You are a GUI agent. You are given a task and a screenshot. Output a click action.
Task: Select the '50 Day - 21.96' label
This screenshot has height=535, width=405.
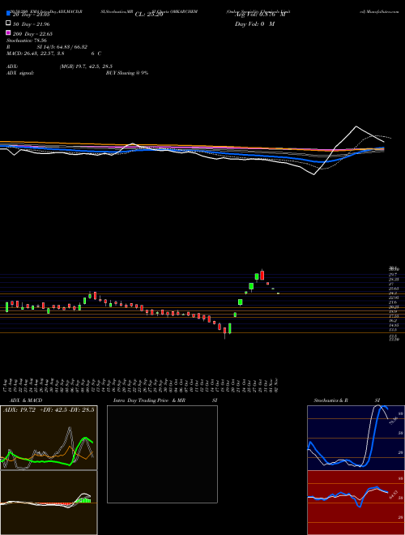[32, 24]
